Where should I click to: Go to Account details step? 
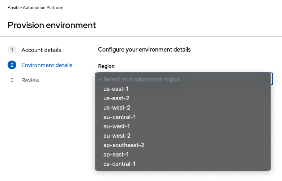click(41, 50)
